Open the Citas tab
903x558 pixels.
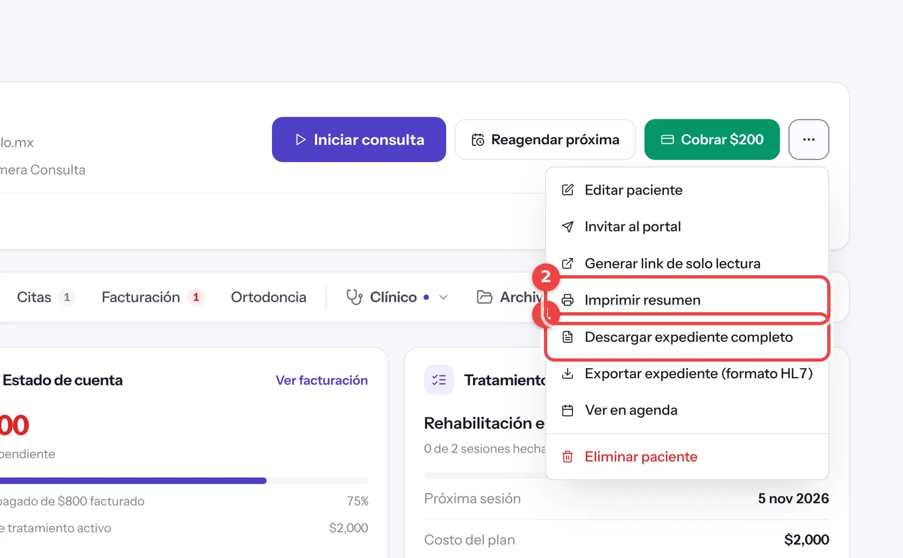pos(45,297)
